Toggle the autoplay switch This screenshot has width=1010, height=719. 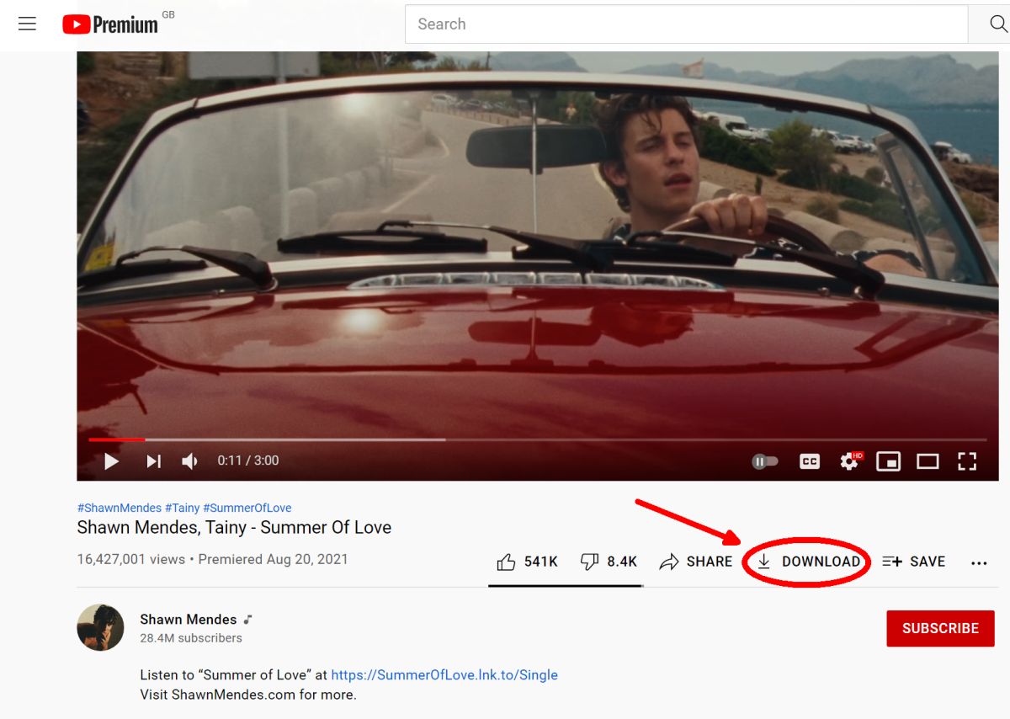[x=764, y=461]
